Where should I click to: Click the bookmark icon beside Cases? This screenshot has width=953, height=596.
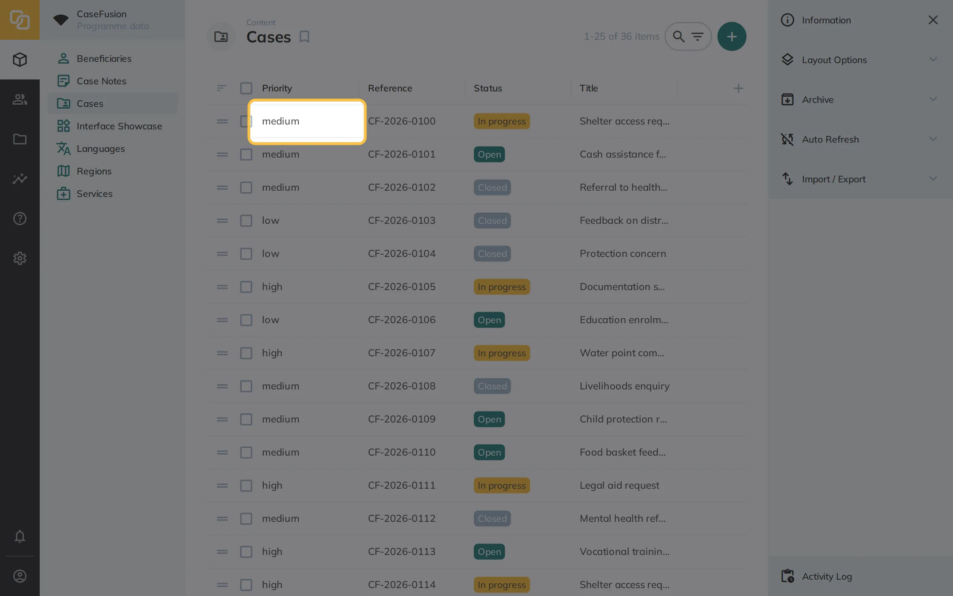[x=304, y=37]
